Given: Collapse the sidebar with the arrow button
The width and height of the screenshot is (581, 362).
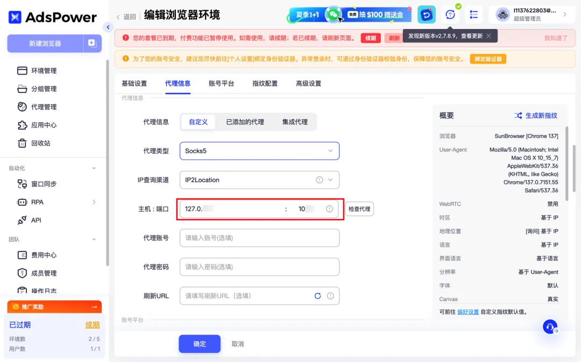Looking at the screenshot, I should 108,27.
